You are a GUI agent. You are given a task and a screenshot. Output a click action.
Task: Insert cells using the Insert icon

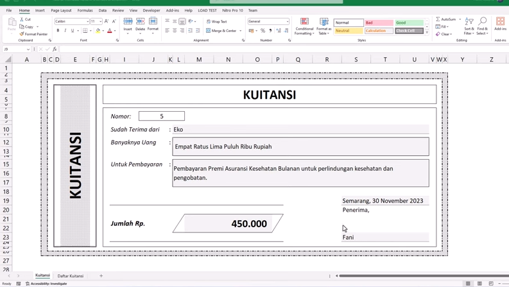(128, 22)
